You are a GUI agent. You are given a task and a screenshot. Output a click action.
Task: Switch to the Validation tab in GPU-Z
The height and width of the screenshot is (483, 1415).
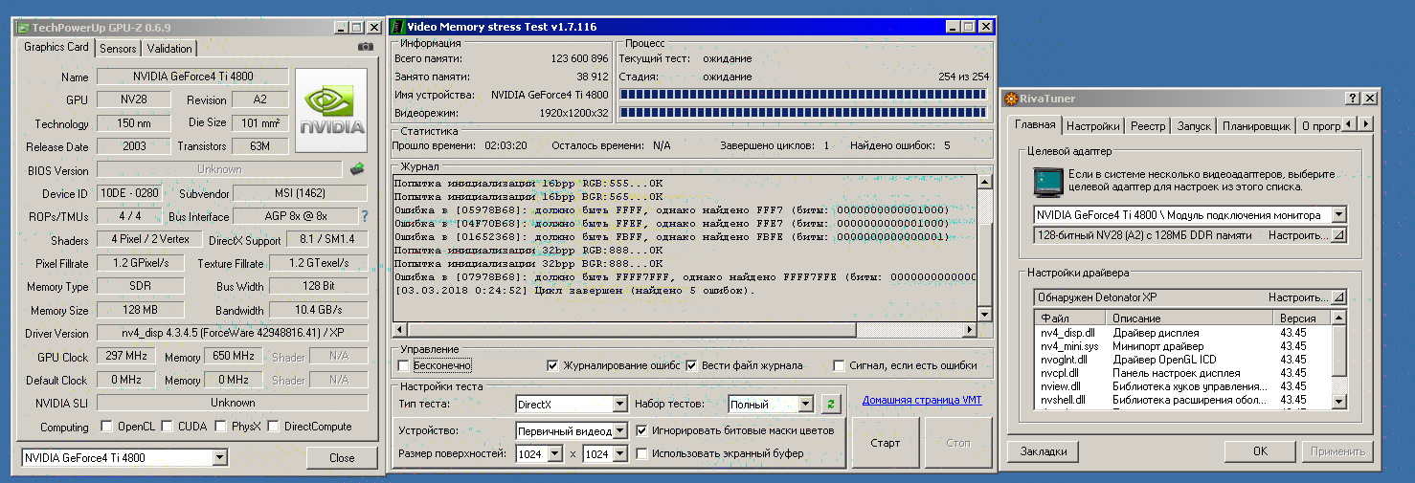click(169, 48)
